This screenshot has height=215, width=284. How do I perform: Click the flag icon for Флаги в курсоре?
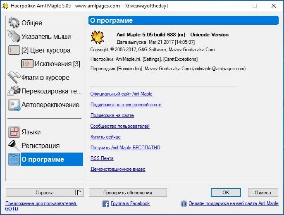click(14, 77)
